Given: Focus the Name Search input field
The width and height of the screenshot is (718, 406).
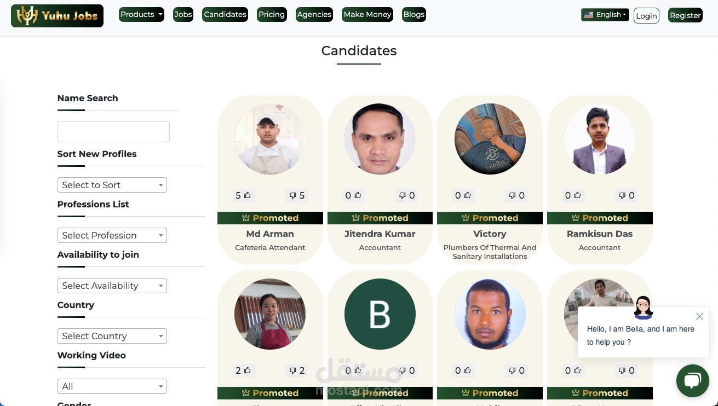Looking at the screenshot, I should coord(113,132).
